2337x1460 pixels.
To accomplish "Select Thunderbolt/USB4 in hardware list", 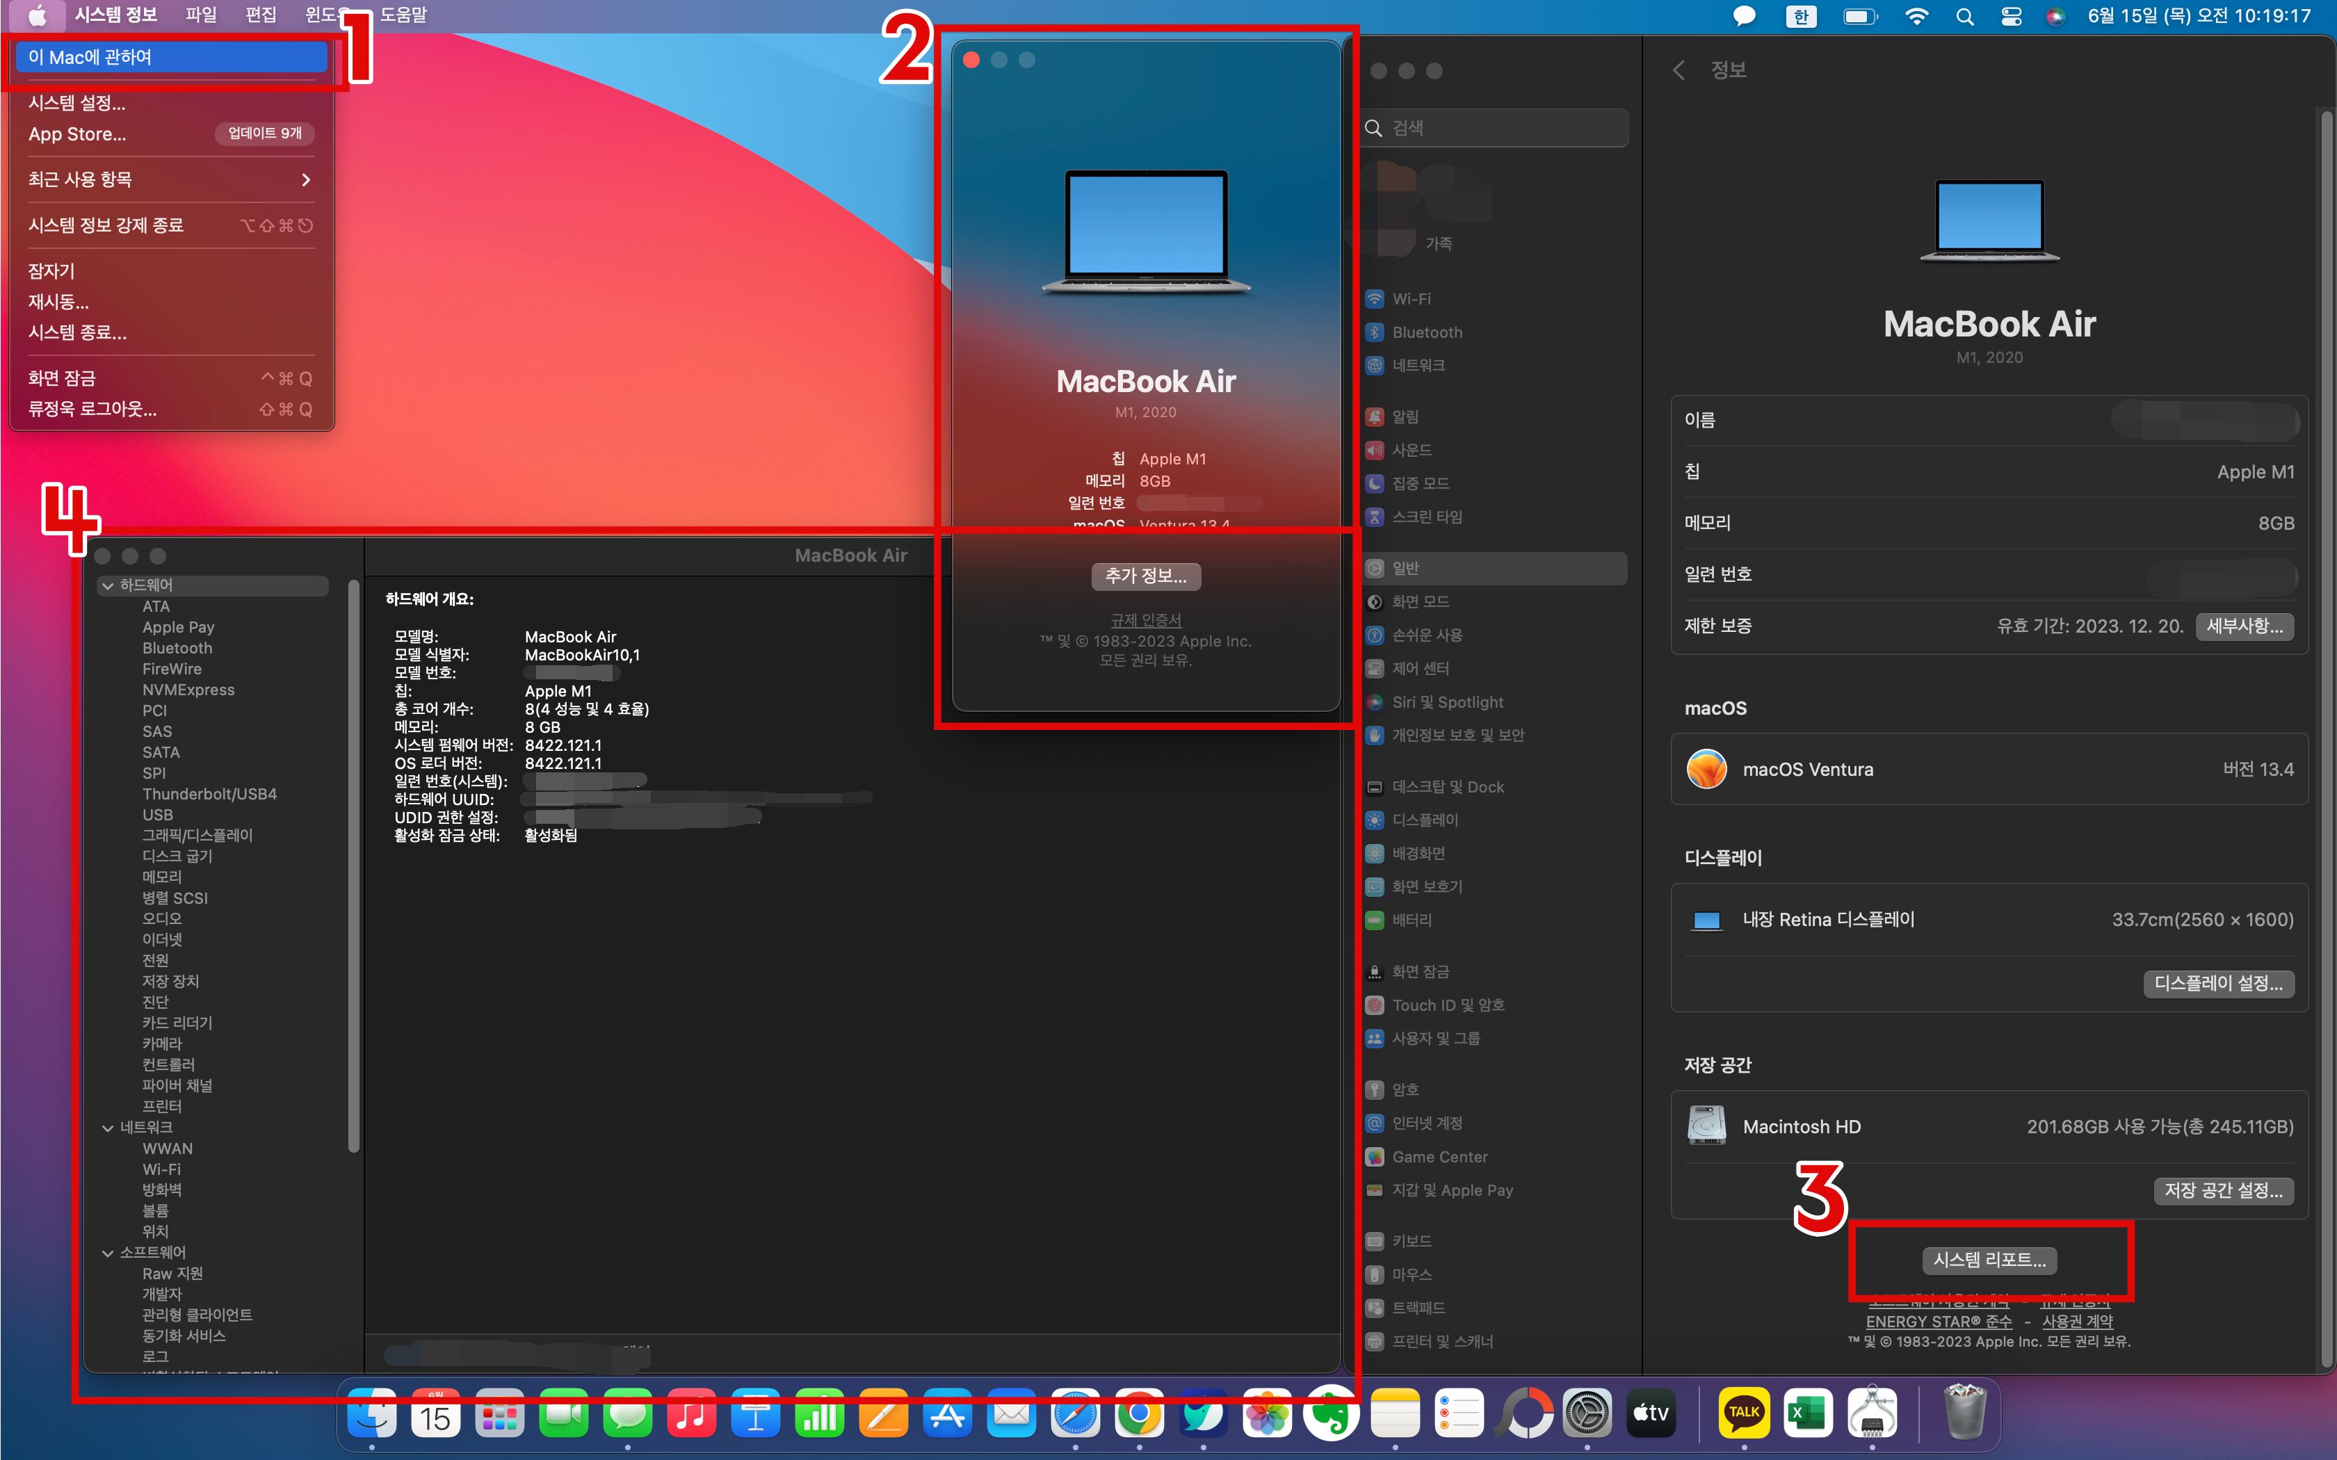I will [x=209, y=794].
